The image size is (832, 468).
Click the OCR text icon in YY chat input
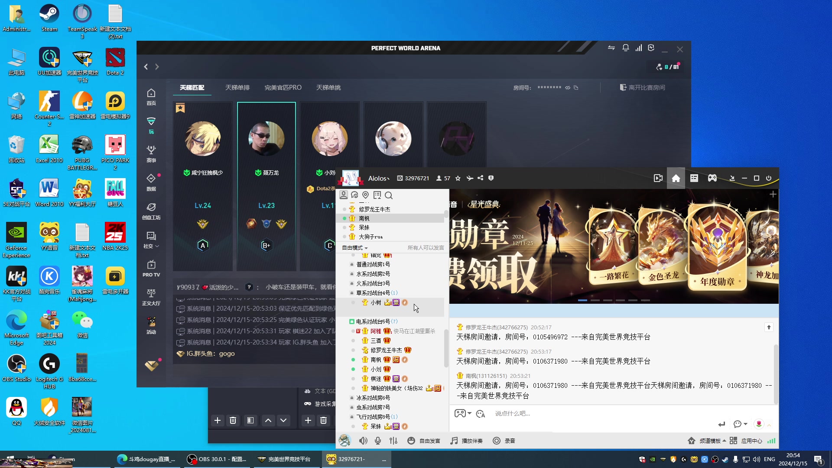[480, 414]
